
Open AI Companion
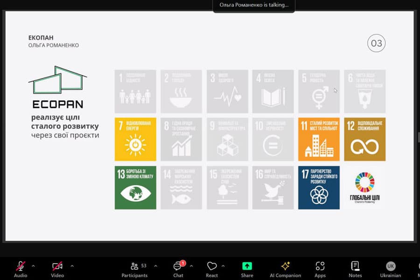point(285,269)
